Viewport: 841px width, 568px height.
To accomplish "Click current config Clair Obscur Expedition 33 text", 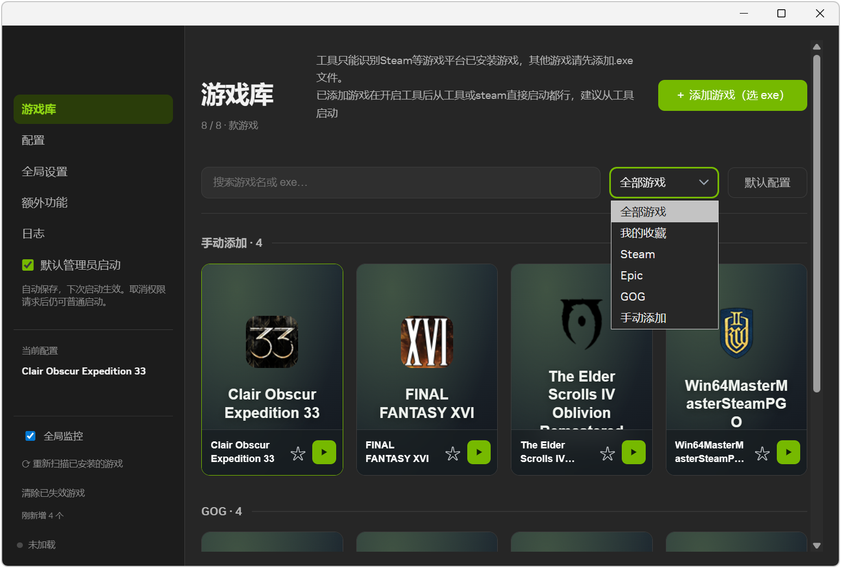I will tap(84, 371).
